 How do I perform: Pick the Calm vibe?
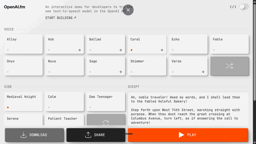pos(64,101)
